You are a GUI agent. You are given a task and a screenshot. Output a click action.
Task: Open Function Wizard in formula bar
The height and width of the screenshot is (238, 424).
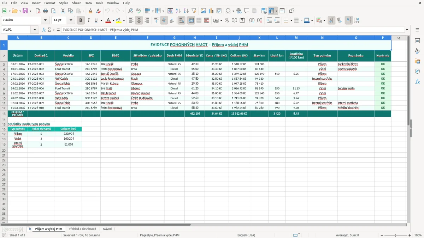[x=44, y=30]
